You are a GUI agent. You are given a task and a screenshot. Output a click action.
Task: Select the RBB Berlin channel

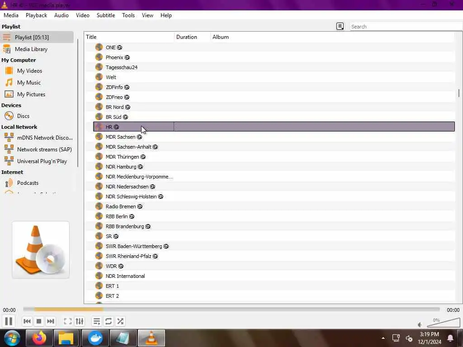point(274,216)
